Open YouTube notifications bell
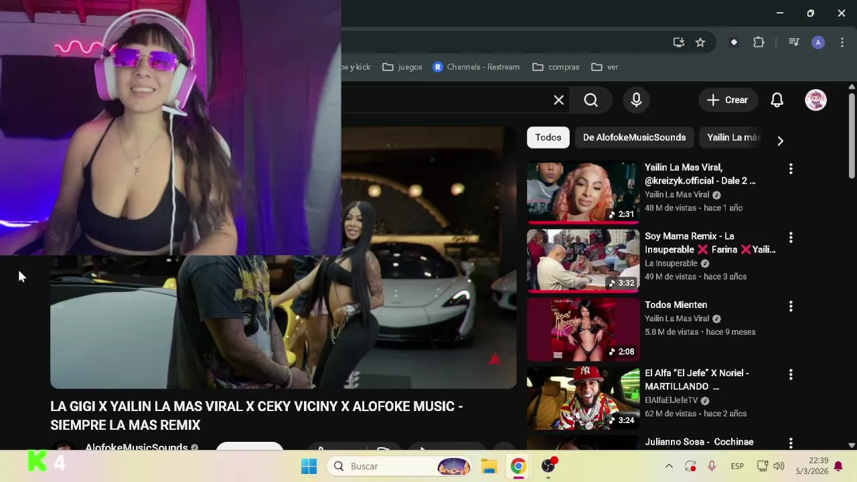The image size is (857, 482). click(x=777, y=100)
